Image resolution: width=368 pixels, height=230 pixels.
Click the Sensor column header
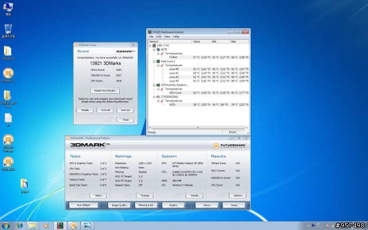click(170, 41)
